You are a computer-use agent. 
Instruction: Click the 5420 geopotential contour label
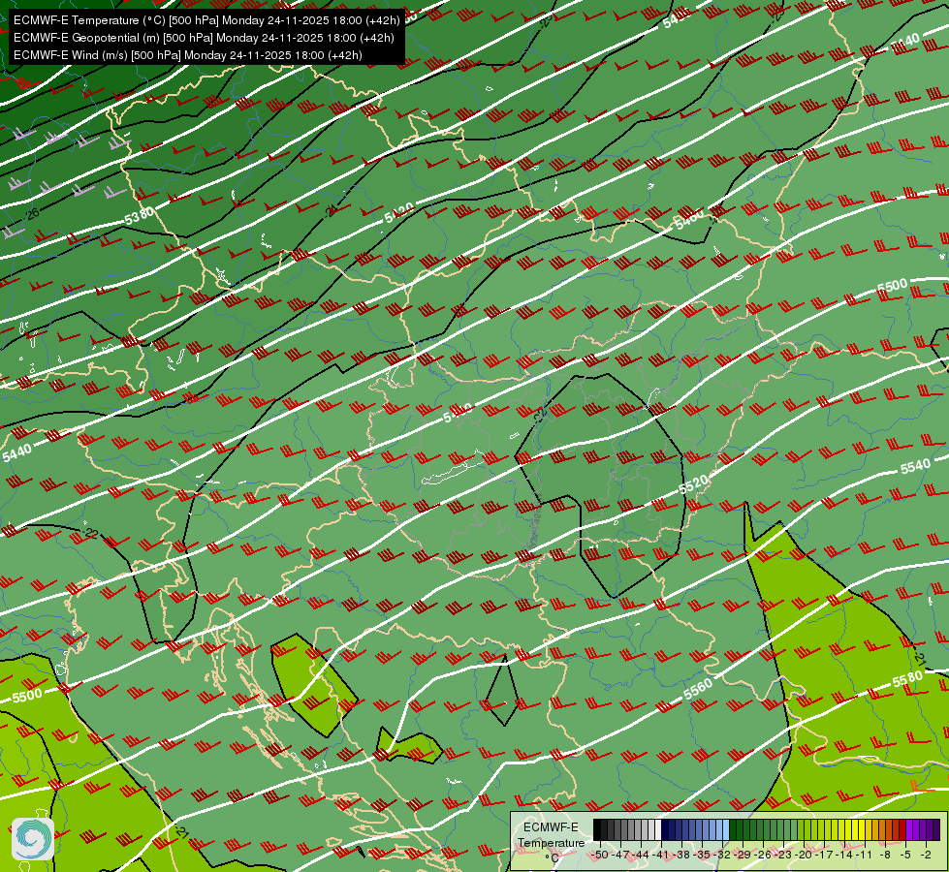(x=399, y=213)
